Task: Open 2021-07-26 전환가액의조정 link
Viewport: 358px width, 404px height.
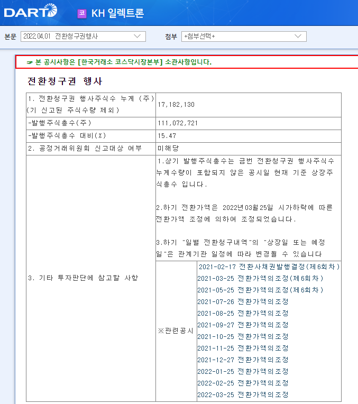Action: (x=243, y=301)
